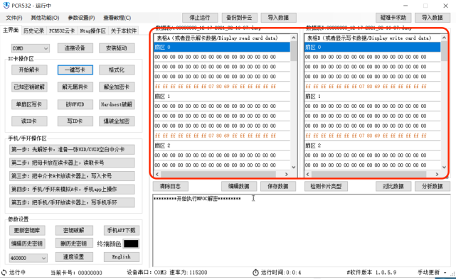
Task: Click the 编辑数据 button
Action: (x=239, y=186)
